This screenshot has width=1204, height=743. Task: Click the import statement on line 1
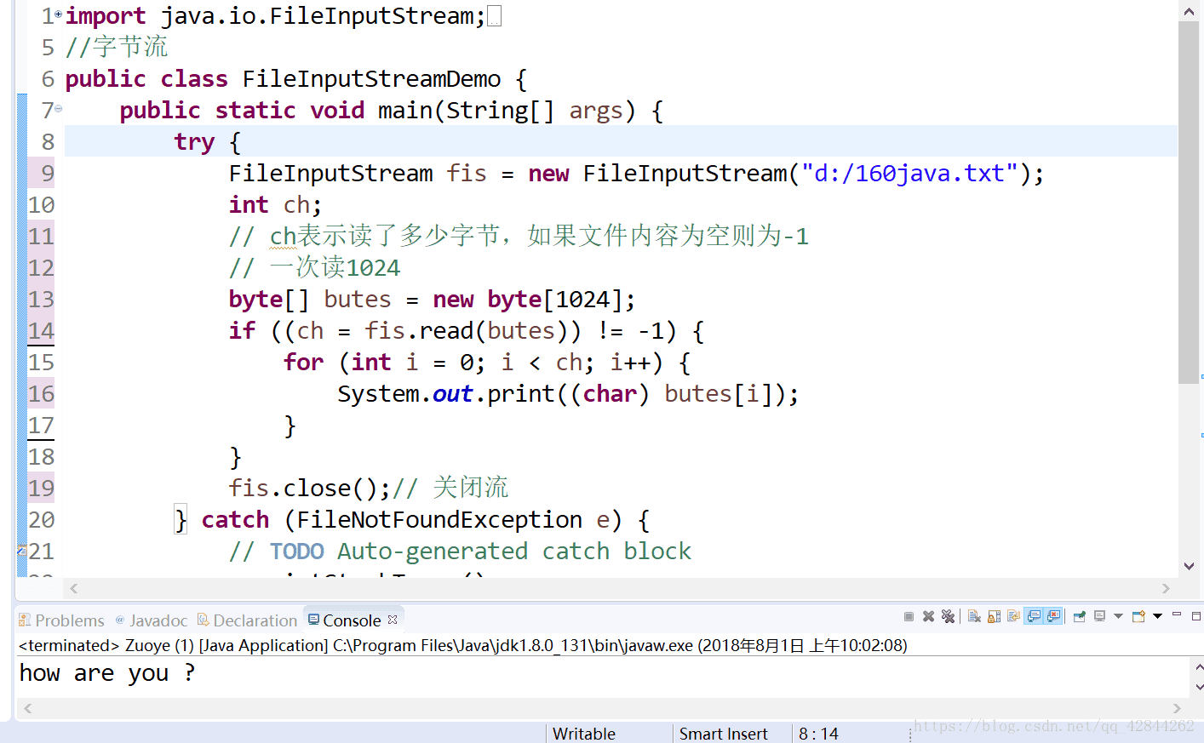point(275,16)
